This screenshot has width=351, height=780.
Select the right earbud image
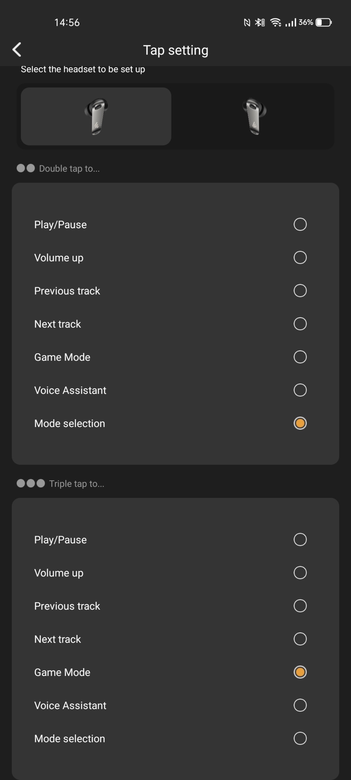tap(254, 117)
